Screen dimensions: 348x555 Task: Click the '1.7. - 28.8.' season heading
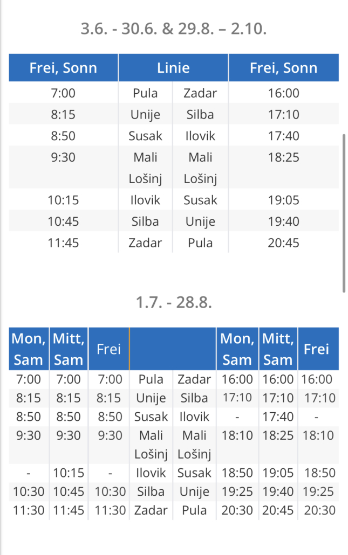pos(174,302)
